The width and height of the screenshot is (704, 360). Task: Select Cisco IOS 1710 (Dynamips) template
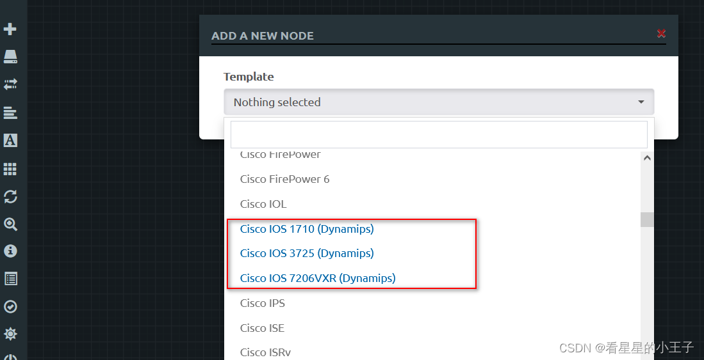pos(307,229)
